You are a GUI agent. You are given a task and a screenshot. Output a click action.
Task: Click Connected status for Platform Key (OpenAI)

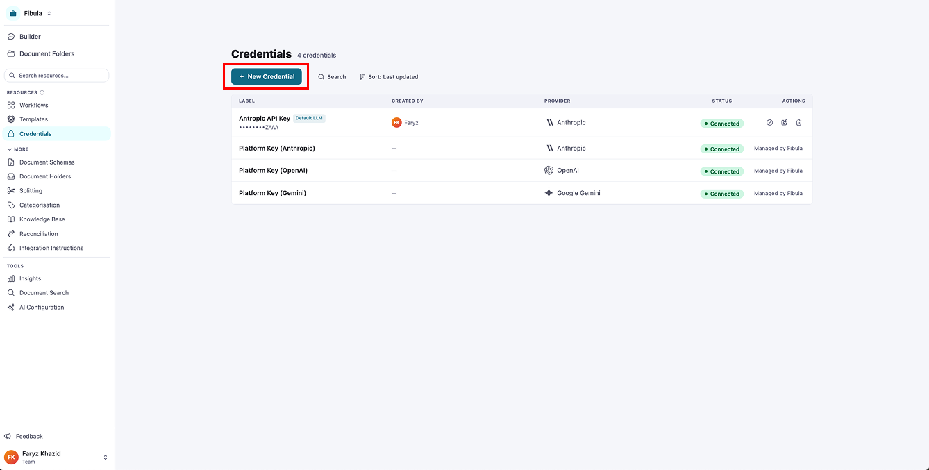722,171
